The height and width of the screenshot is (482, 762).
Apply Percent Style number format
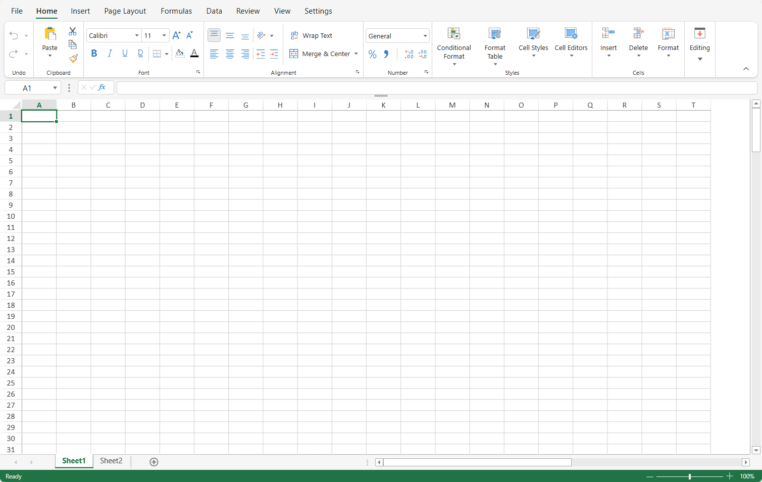(373, 54)
